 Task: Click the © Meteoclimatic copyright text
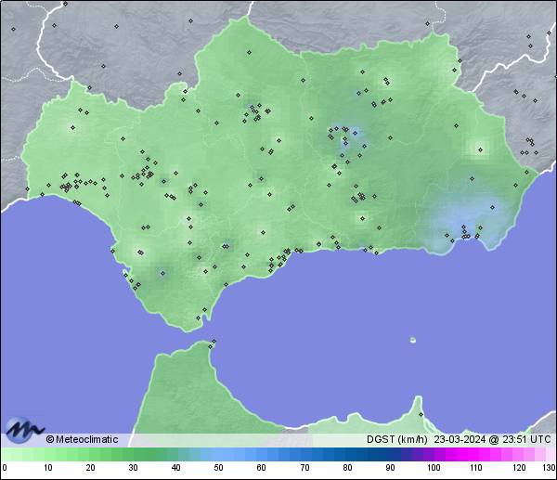pyautogui.click(x=82, y=439)
